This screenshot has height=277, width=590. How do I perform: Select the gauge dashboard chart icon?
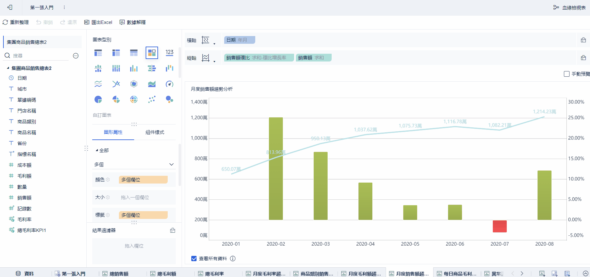(170, 84)
